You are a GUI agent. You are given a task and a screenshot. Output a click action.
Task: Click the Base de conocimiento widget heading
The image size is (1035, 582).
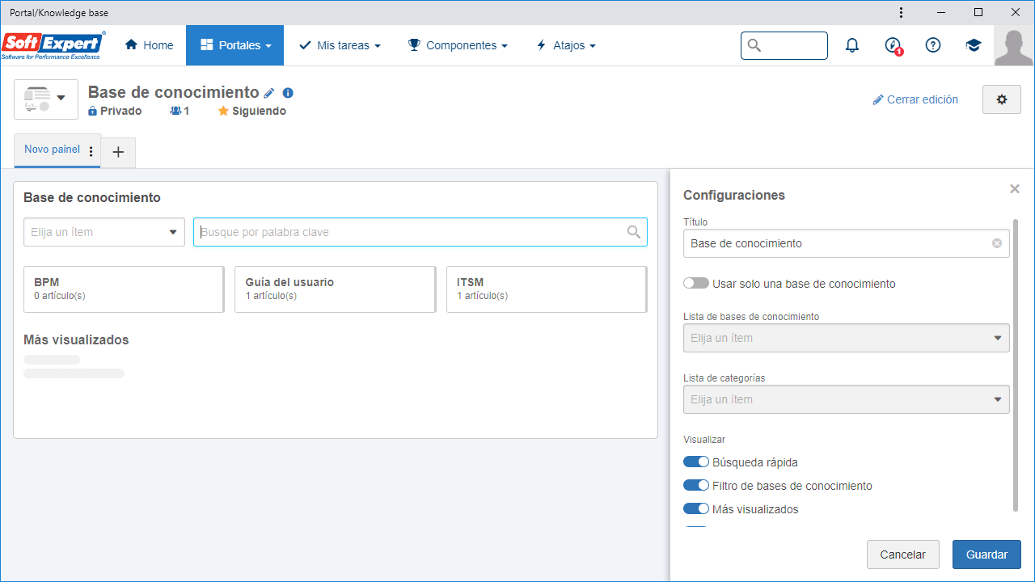click(92, 197)
